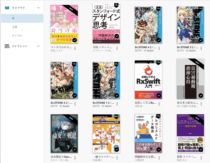The width and height of the screenshot is (210, 163).
Task: Open options menu for 新版 リスティング book
Action: tap(201, 158)
